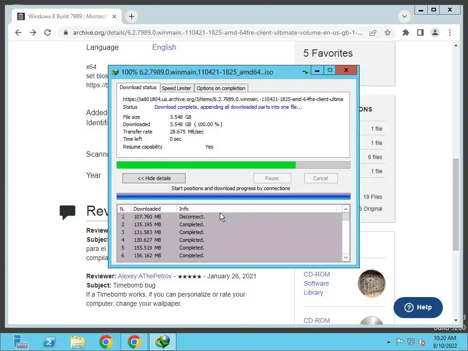The image size is (468, 351).
Task: Click the CD-ROM Software Library thumbnail
Action: pyautogui.click(x=372, y=283)
